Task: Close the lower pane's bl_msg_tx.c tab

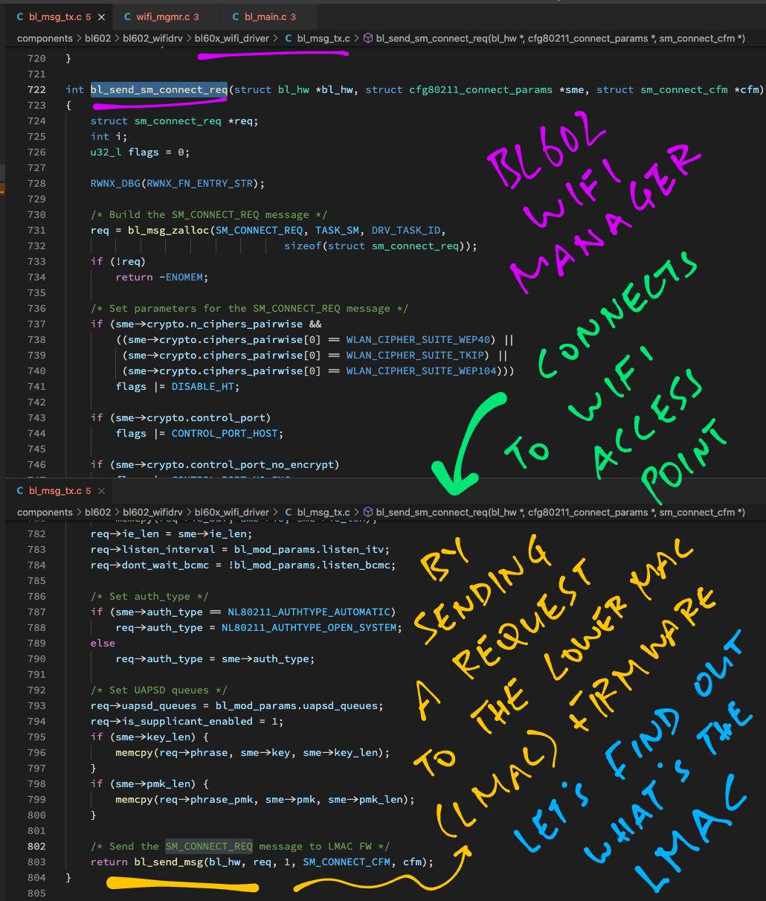Action: coord(102,491)
